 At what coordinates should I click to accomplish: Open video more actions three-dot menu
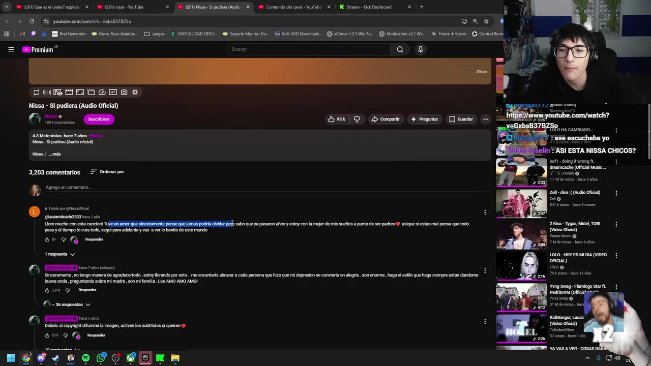[x=486, y=119]
